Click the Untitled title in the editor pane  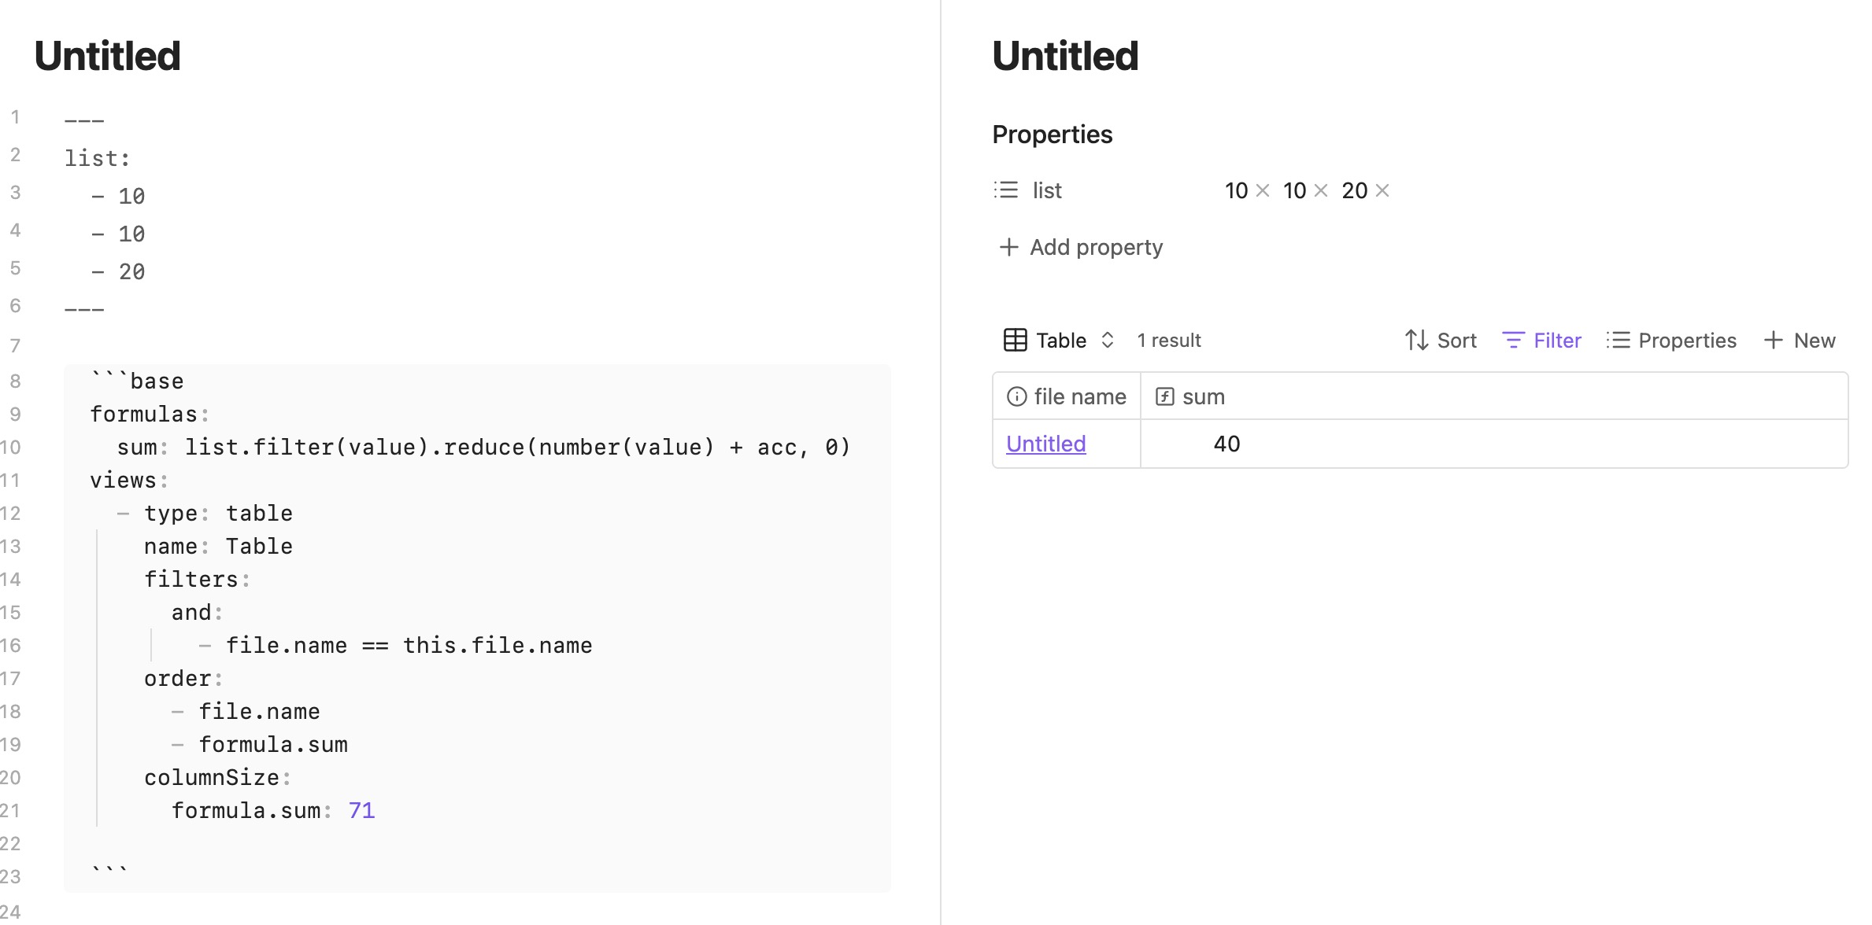pyautogui.click(x=108, y=56)
